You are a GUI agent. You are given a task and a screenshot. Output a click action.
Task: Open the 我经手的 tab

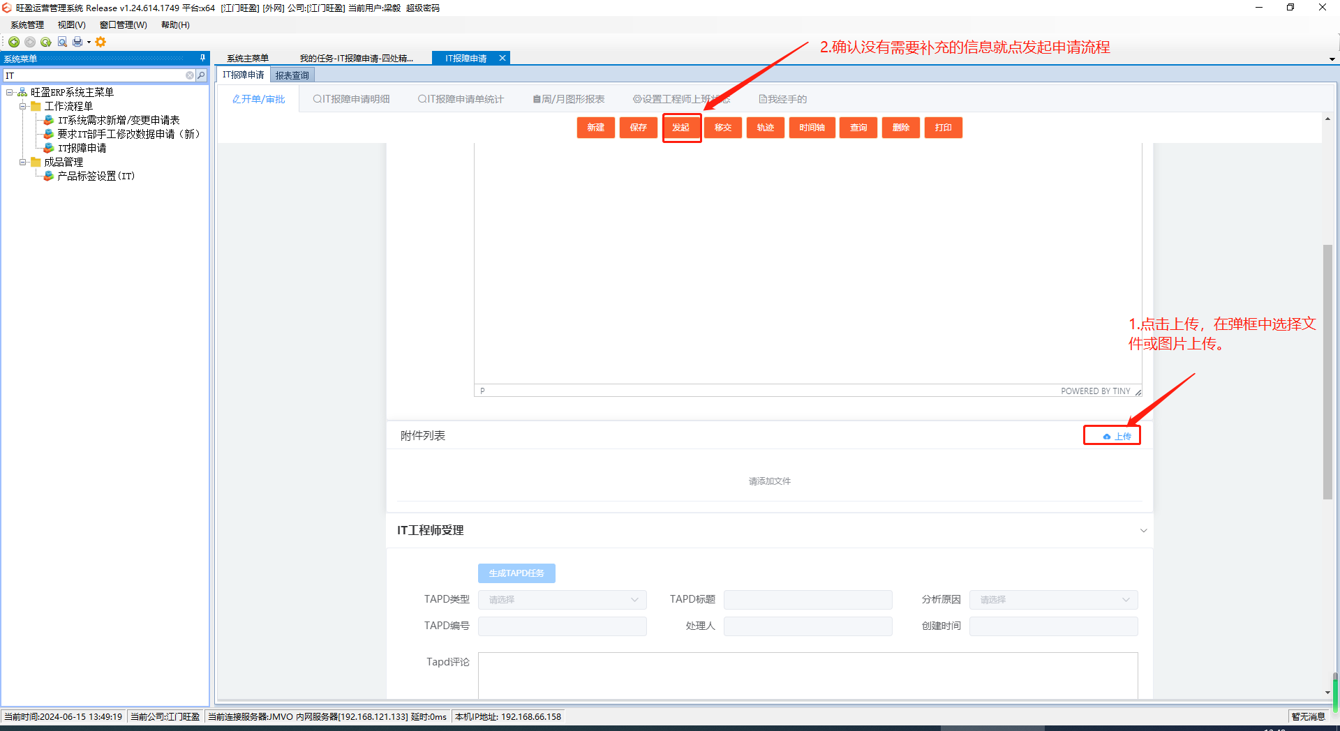(x=782, y=99)
